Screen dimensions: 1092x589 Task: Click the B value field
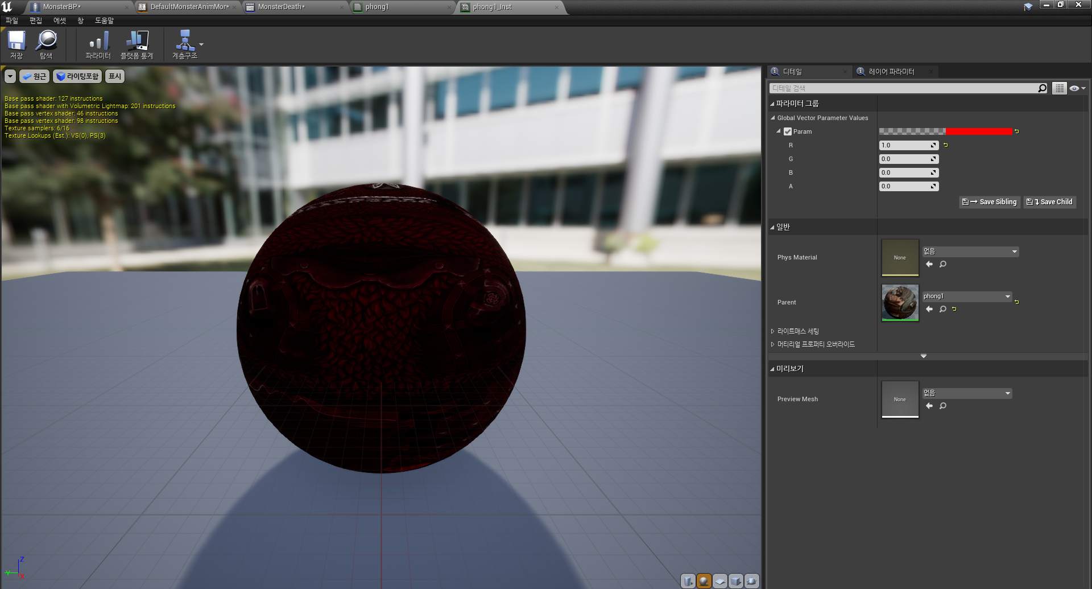point(909,172)
